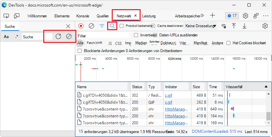Filter by Fetch/XHR requests

tap(94, 43)
